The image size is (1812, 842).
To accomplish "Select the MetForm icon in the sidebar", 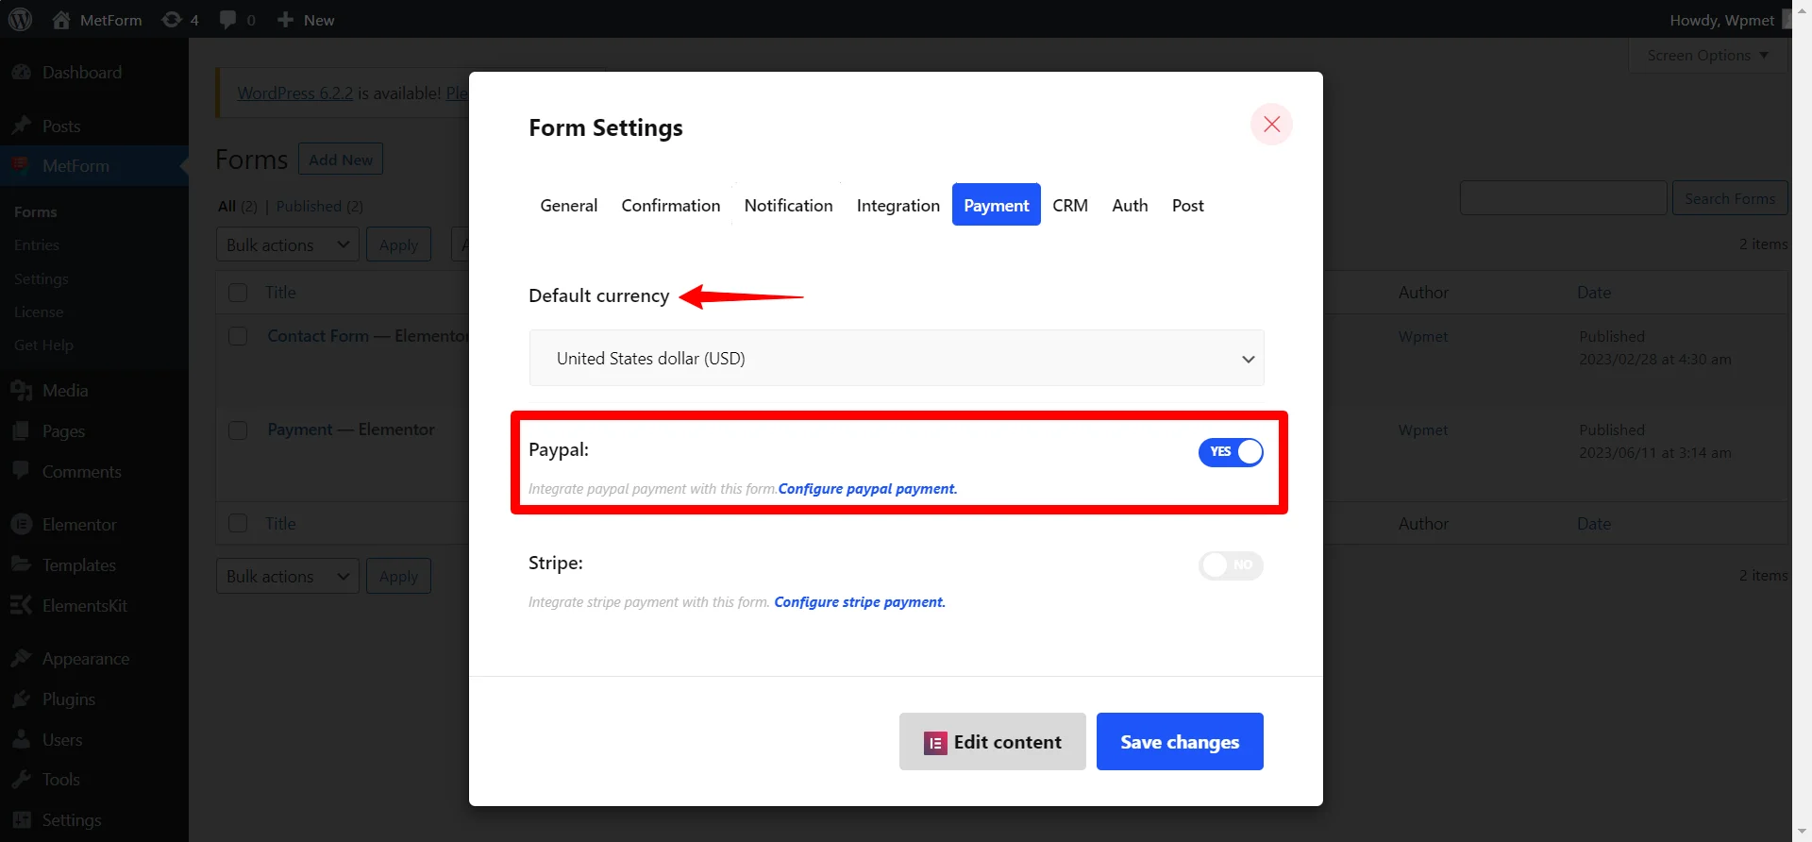I will pyautogui.click(x=21, y=165).
